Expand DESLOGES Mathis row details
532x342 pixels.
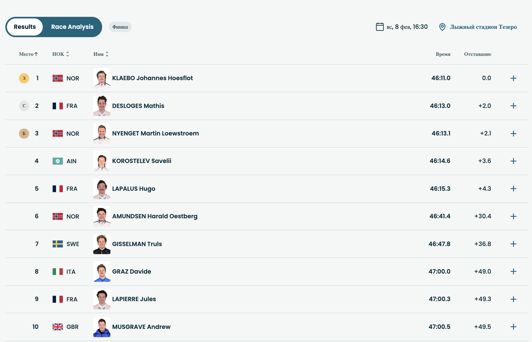513,106
